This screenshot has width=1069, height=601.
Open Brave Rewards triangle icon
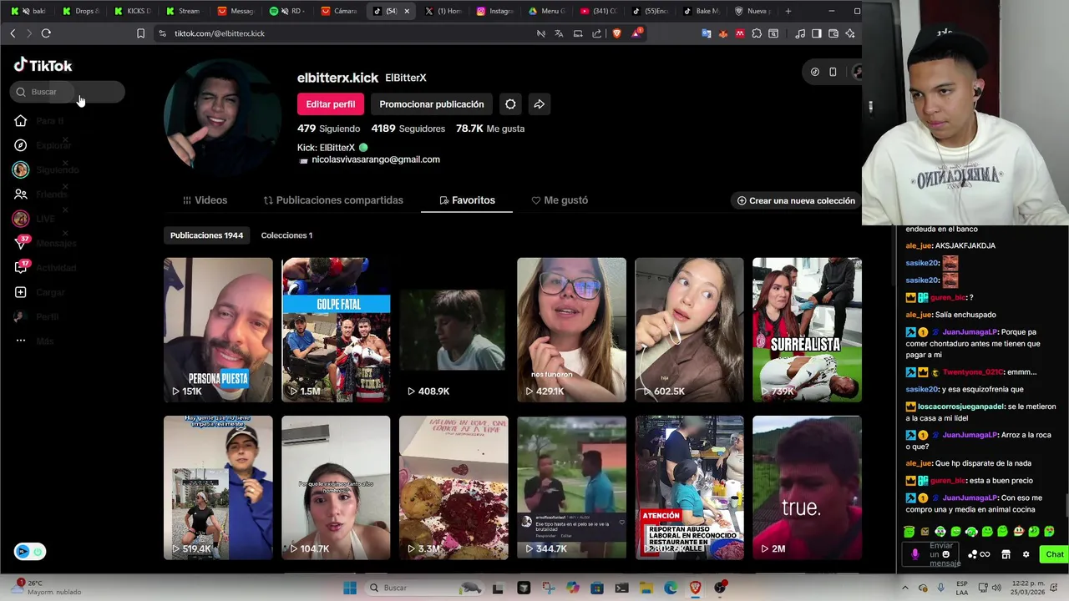pyautogui.click(x=637, y=33)
